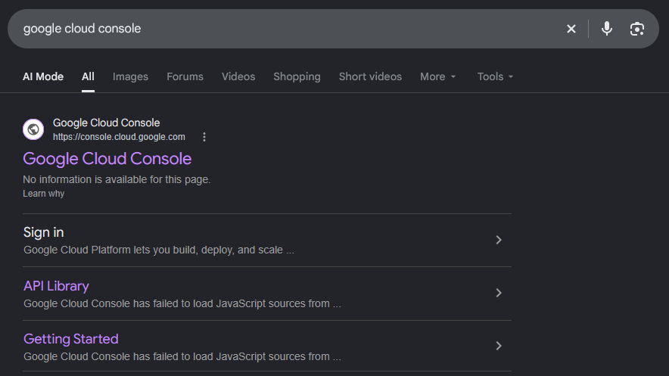This screenshot has width=669, height=376.
Task: Click the https://console.cloud.google.com URL text
Action: (x=119, y=137)
